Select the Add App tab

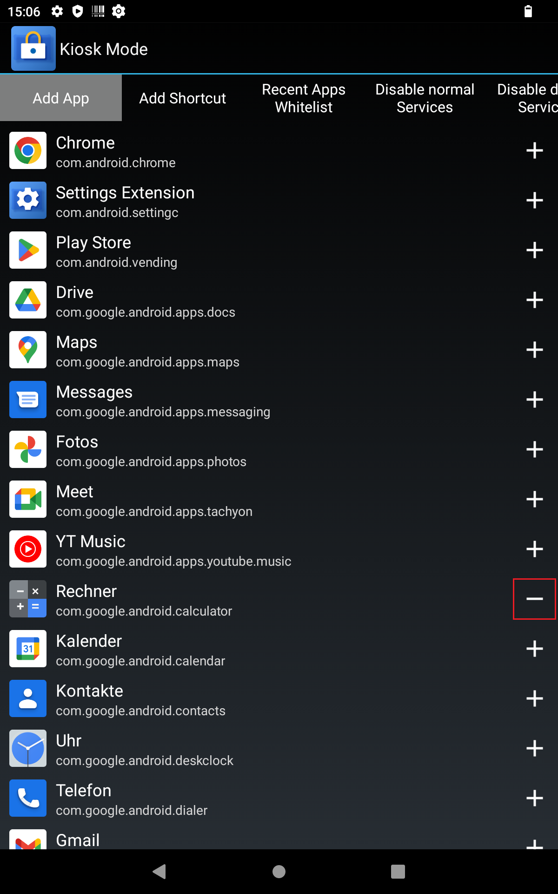coord(61,98)
